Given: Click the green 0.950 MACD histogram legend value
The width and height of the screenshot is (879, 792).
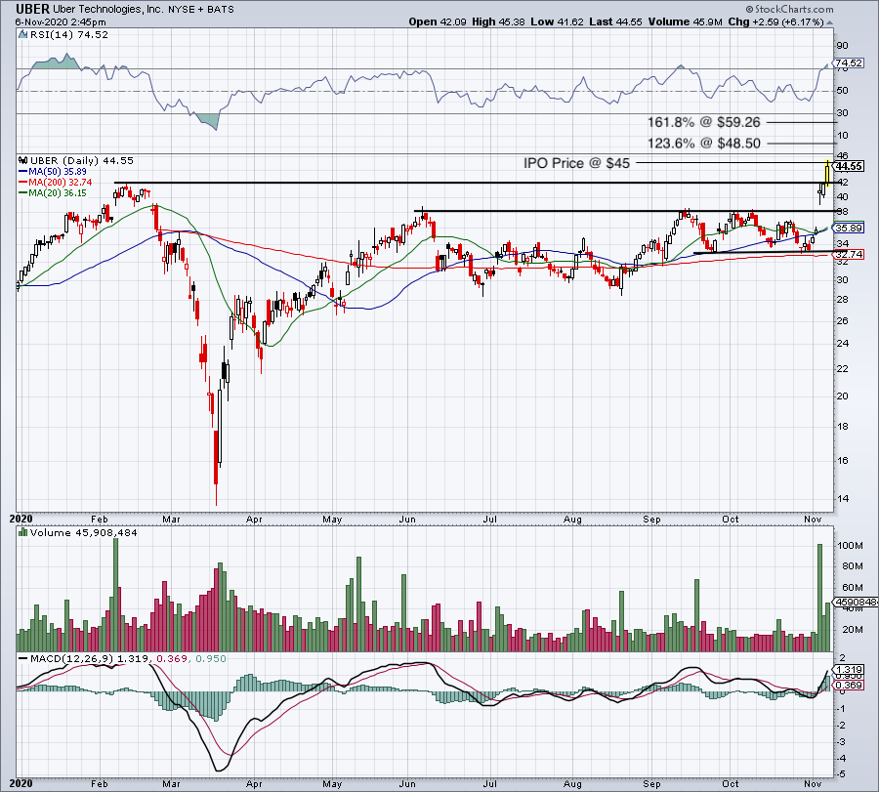Looking at the screenshot, I should [x=210, y=658].
